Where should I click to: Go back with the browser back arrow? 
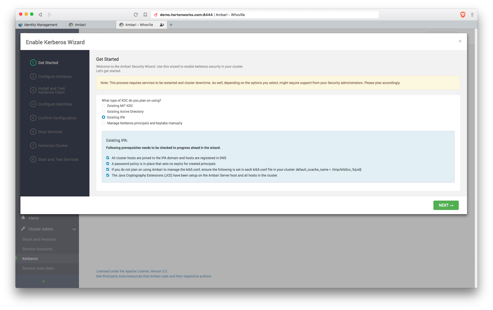40,15
